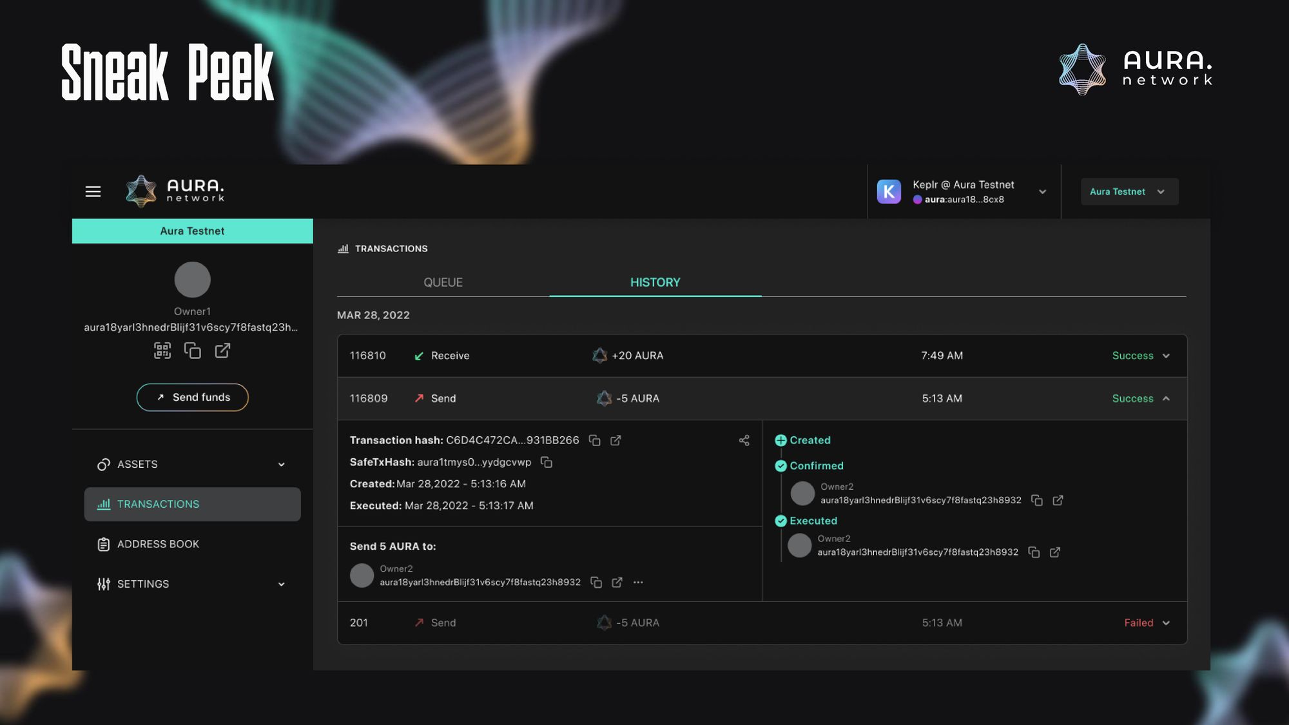
Task: Click the share transaction icon
Action: click(744, 440)
